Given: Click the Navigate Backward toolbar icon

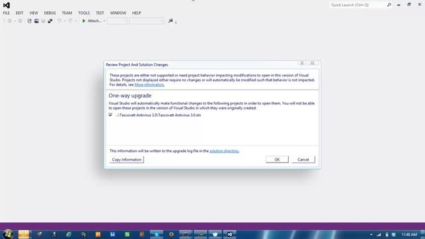Looking at the screenshot, I should [9, 21].
